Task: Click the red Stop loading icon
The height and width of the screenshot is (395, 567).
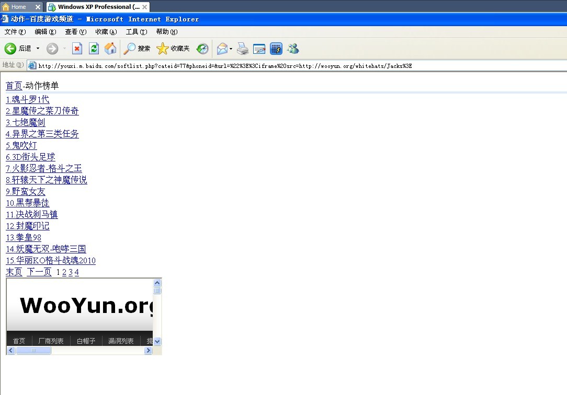Action: pyautogui.click(x=77, y=49)
